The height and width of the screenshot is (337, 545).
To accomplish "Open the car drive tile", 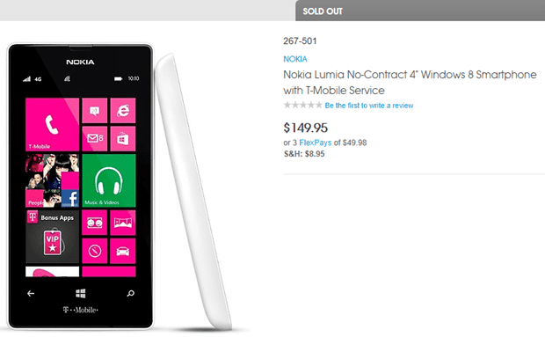I will (x=123, y=251).
